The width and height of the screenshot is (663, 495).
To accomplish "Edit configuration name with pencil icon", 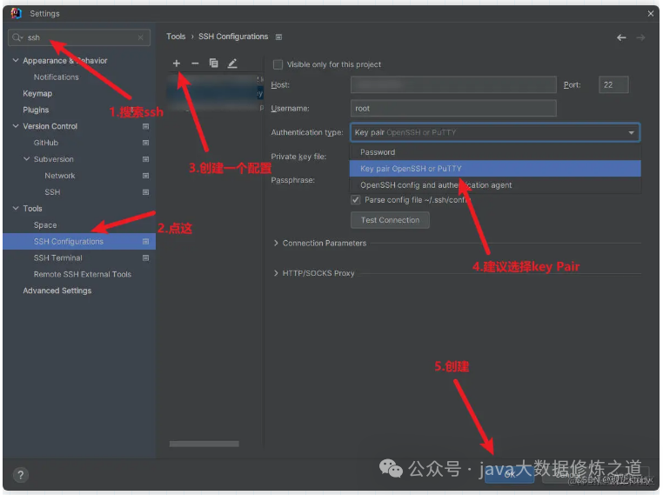I will pyautogui.click(x=232, y=64).
